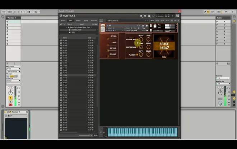
Task: Click the Ableton pencil draw mode icon
Action: pyautogui.click(x=205, y=12)
